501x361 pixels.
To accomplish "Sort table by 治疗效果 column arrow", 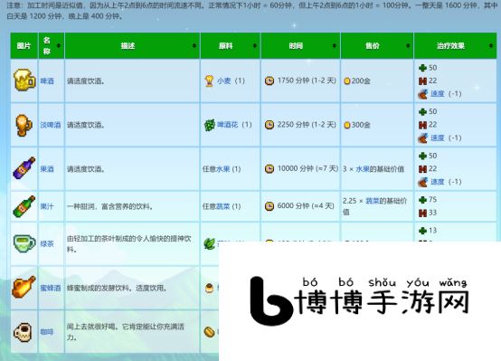I will [x=490, y=46].
